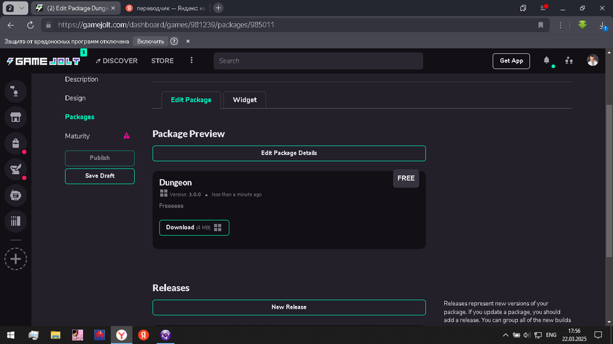Click the page vertical scrollbar
The image size is (613, 344).
(609, 187)
